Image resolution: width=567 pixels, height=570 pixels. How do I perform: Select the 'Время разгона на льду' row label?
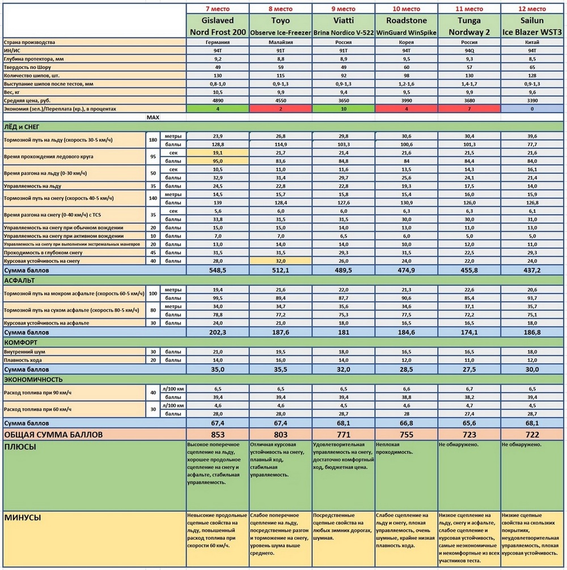(74, 173)
